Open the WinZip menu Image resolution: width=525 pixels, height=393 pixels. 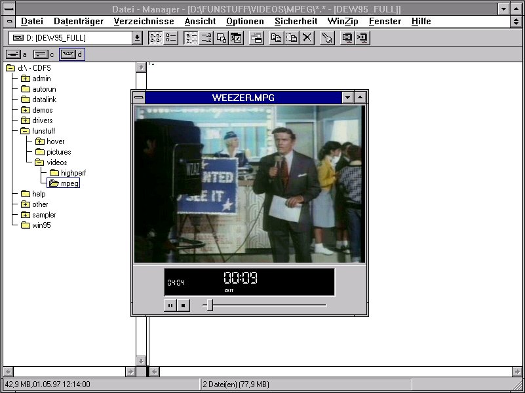pos(343,21)
